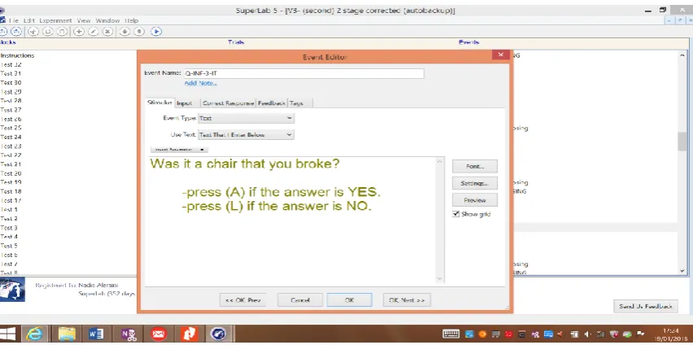Viewport: 693px width, 345px height.
Task: Toggle the Show grid checkbox
Action: 456,214
